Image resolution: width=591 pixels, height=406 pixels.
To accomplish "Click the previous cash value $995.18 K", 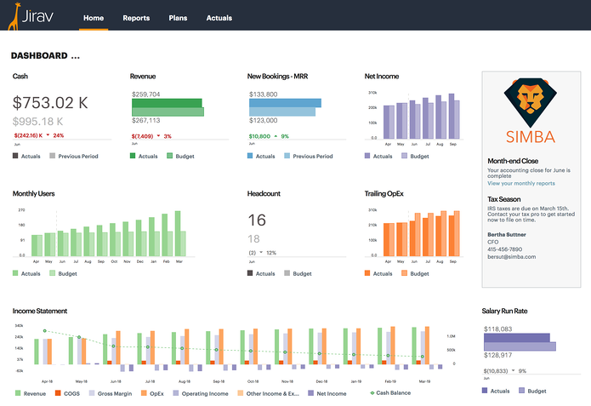I will tap(37, 122).
